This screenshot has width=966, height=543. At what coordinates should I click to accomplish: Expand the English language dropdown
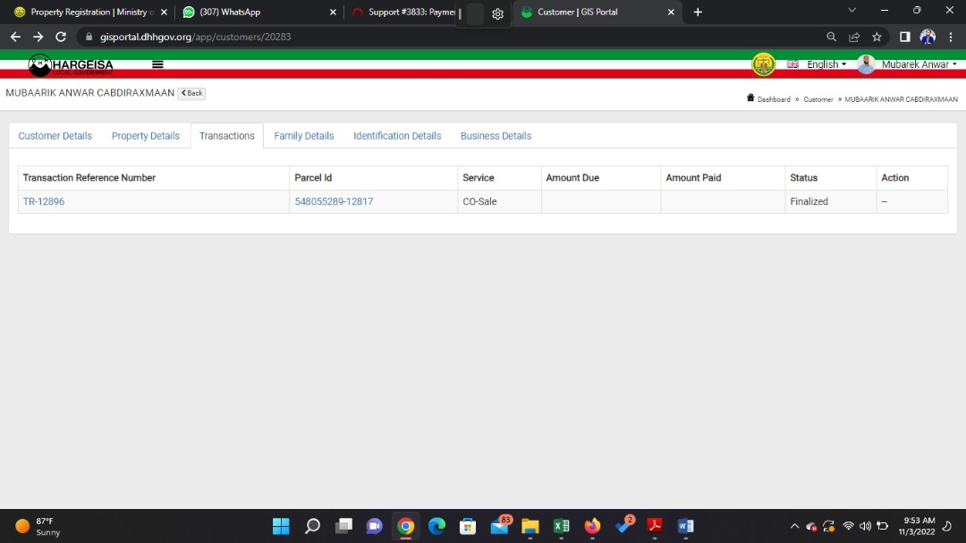point(826,64)
